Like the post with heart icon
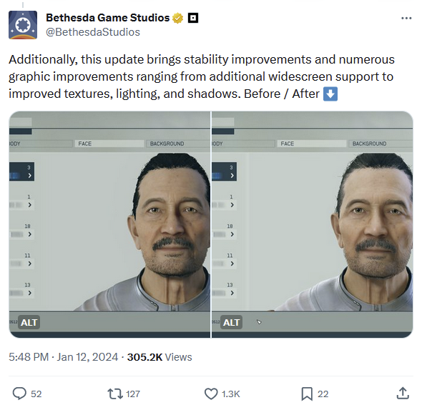Screen dimensions: 422x405 pos(211,394)
